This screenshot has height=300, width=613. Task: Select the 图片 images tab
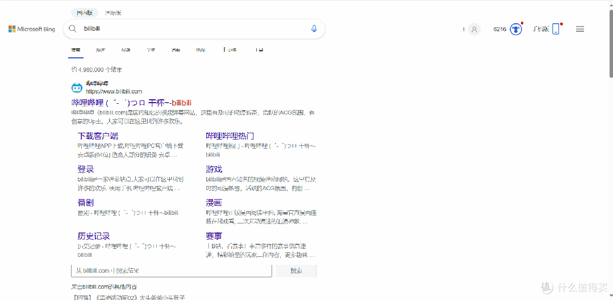(101, 50)
